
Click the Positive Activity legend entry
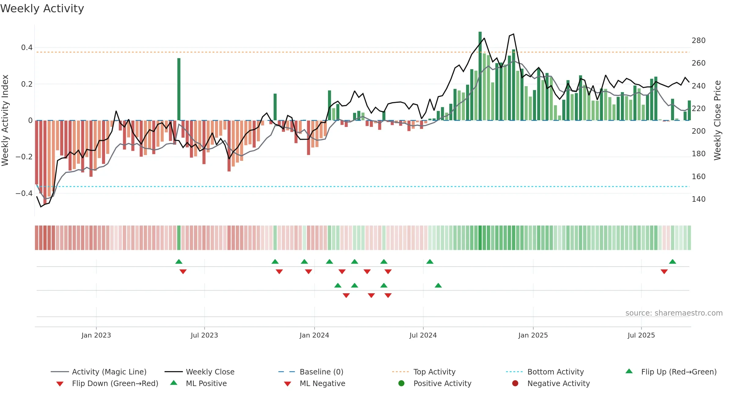click(x=435, y=383)
